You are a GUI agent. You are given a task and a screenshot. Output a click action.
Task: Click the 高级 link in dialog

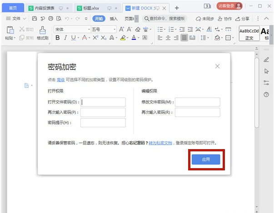[60, 80]
